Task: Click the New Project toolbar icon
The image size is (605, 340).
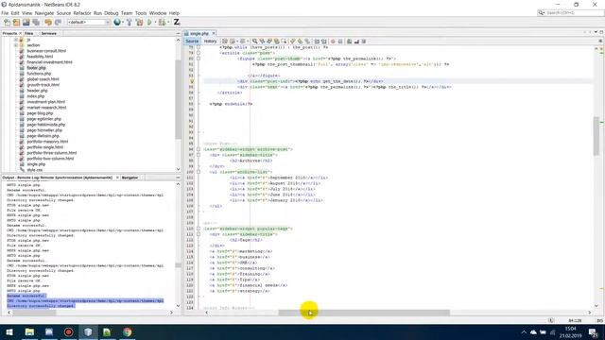Action: click(16, 23)
